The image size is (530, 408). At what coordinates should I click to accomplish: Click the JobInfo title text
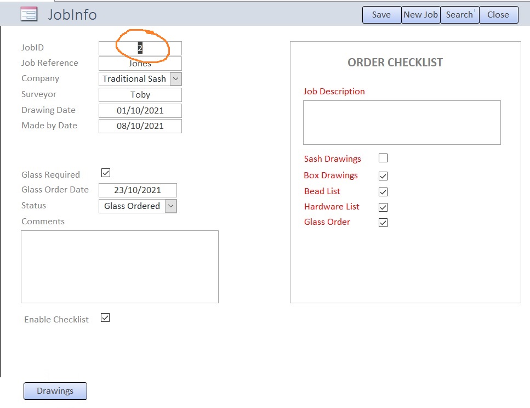tap(72, 15)
